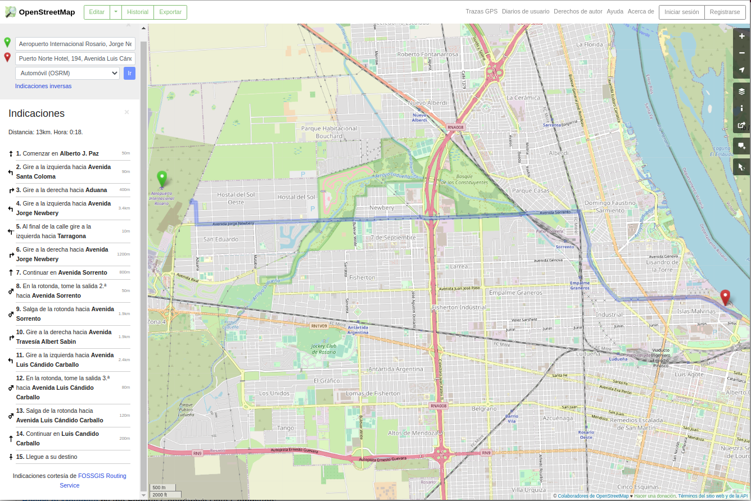Screen dimensions: 751x501
Task: Select step 12 En la rotonda salida 3.ª
Action: pyautogui.click(x=69, y=388)
